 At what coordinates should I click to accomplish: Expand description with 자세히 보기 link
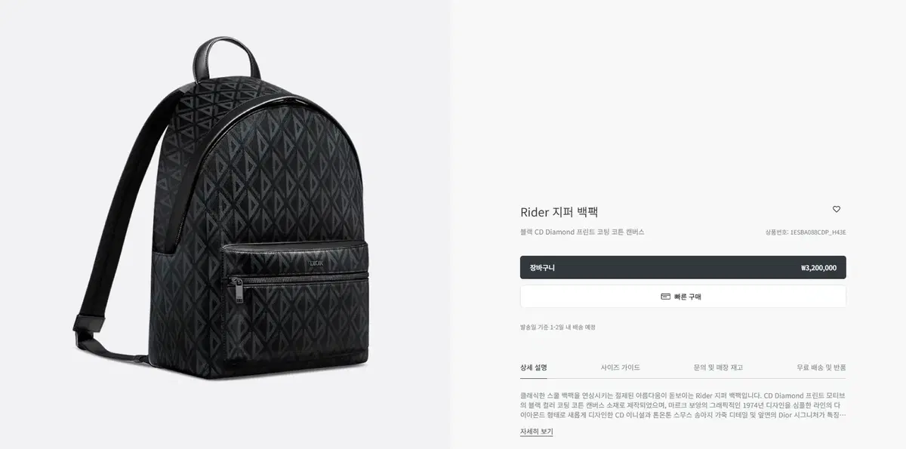537,432
